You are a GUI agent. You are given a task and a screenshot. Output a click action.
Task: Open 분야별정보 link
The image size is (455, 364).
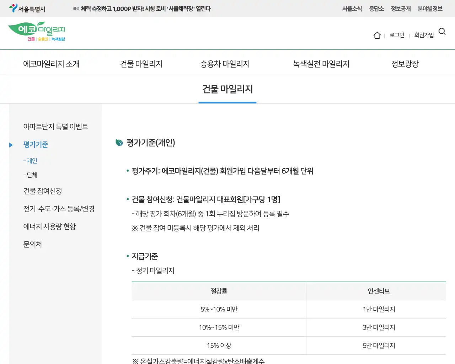[430, 9]
